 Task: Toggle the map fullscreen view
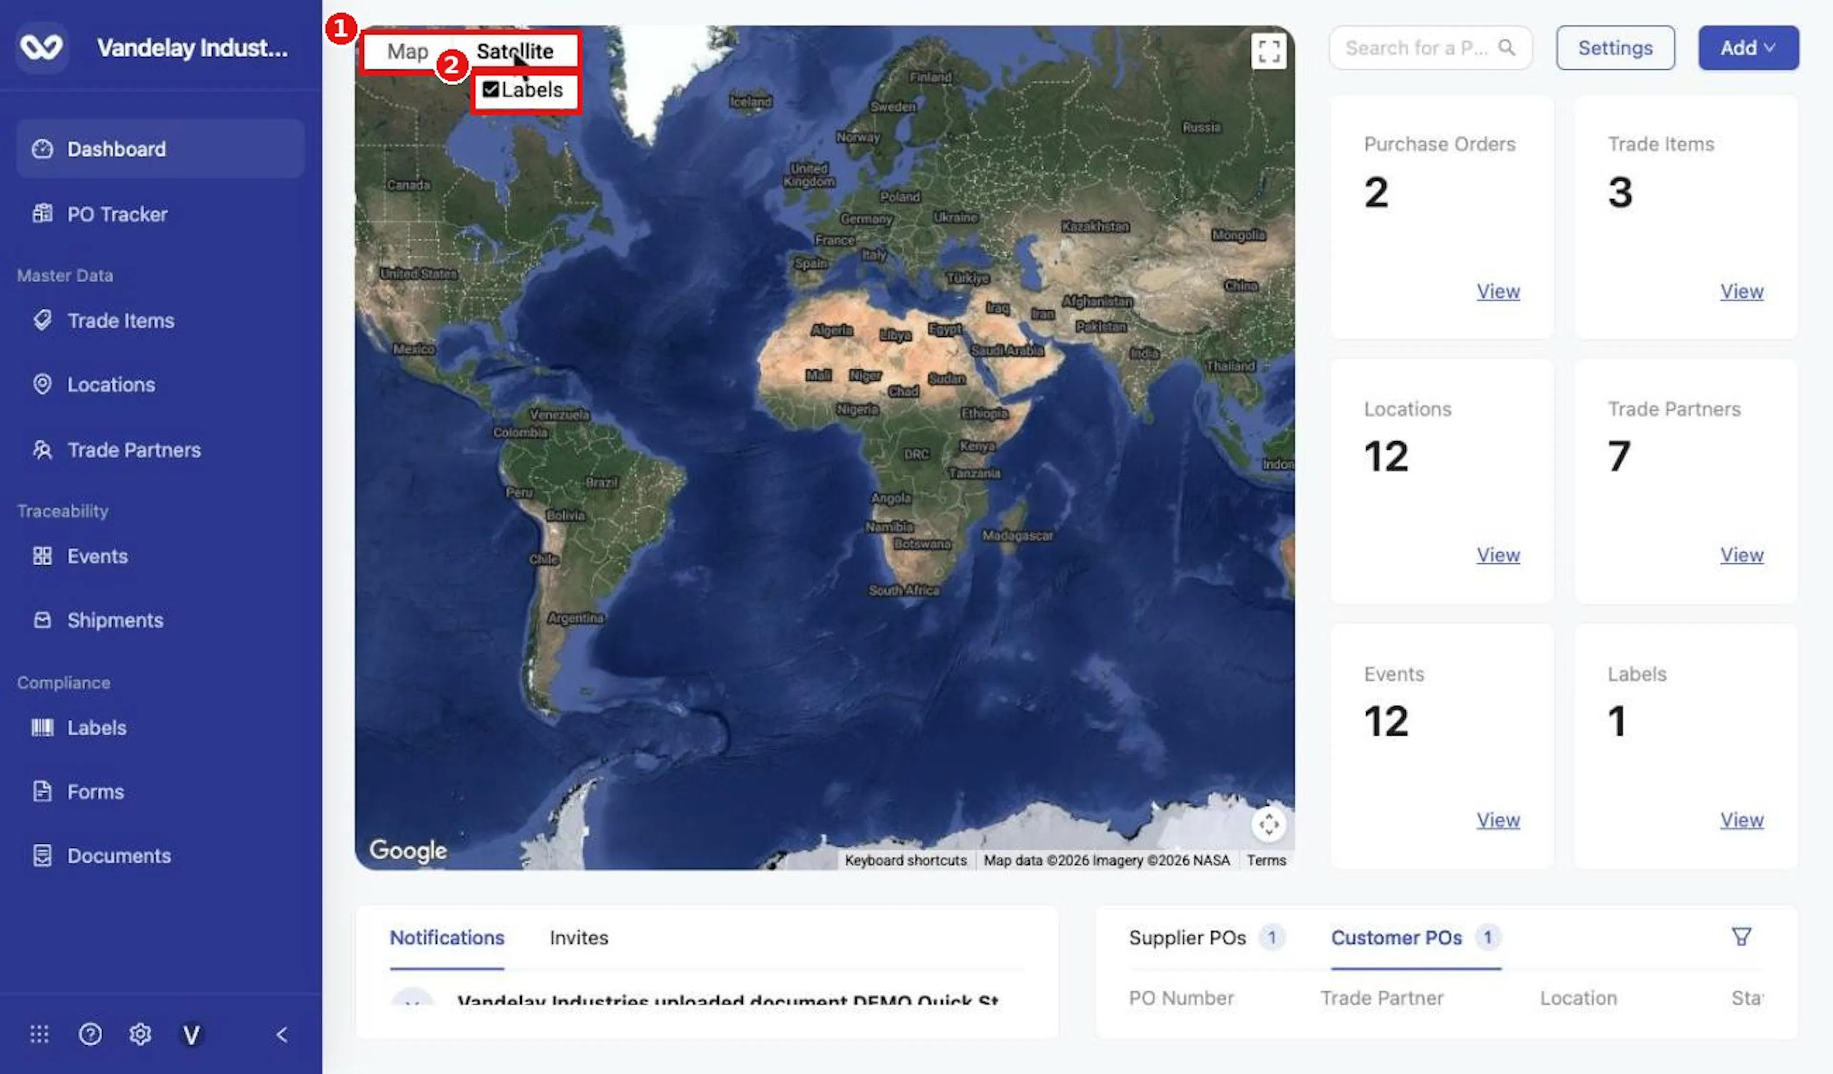point(1269,51)
